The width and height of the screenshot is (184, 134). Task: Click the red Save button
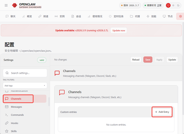click(x=148, y=60)
